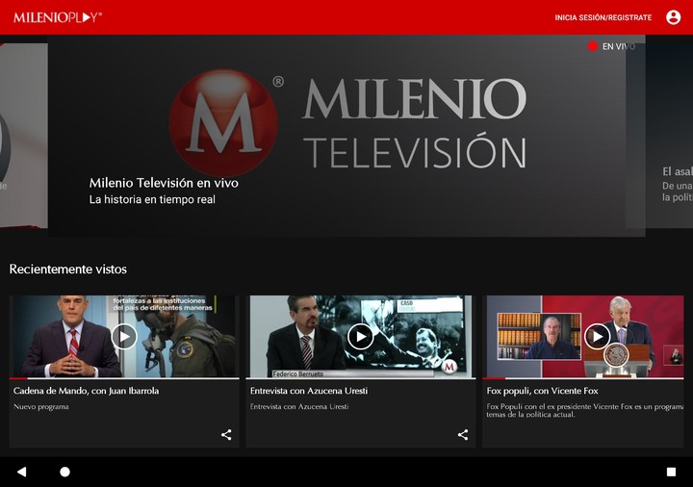The height and width of the screenshot is (487, 693).
Task: Share the Entrevista con Azucena Uresti program
Action: click(463, 434)
